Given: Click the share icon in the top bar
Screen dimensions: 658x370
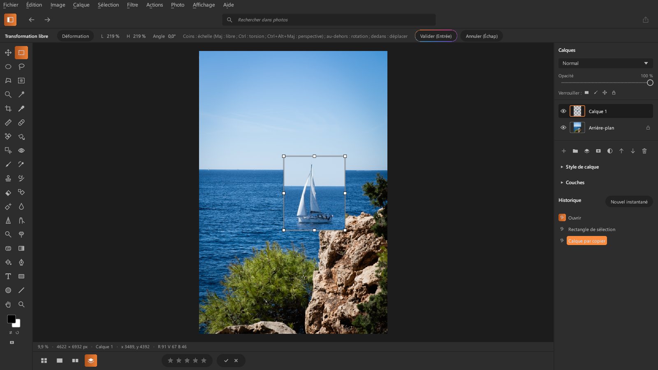Looking at the screenshot, I should pos(646,20).
